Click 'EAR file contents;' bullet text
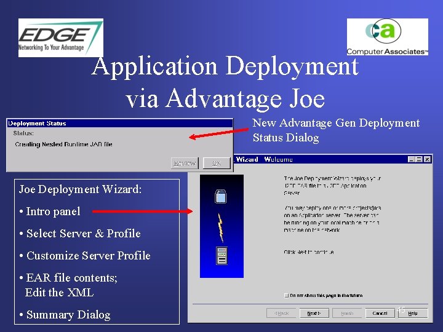This screenshot has height=332, width=443. [x=72, y=278]
